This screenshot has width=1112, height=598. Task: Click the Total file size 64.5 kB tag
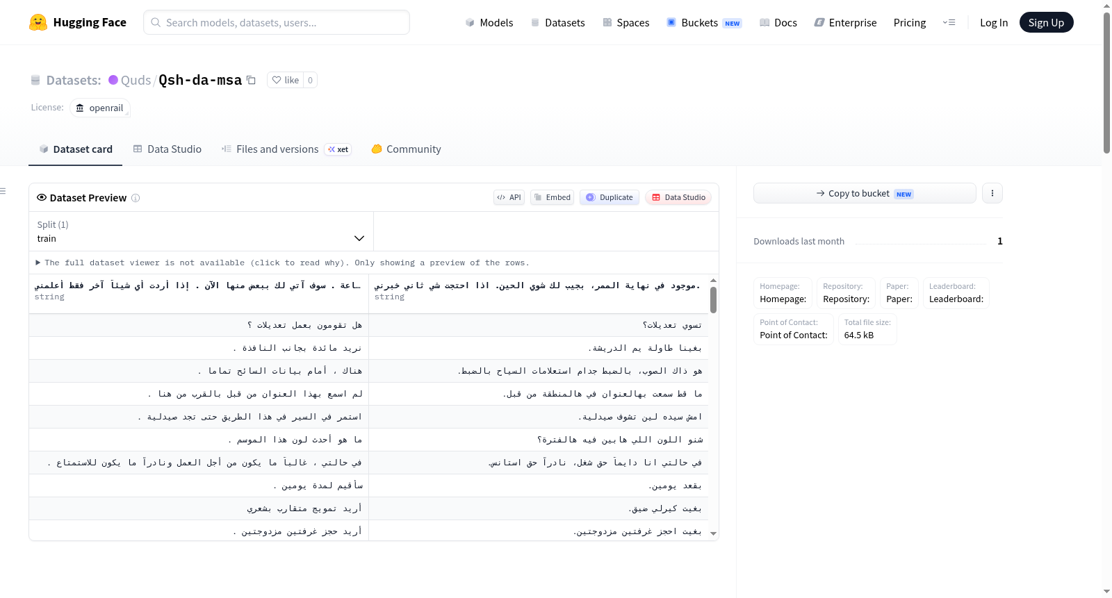[867, 329]
